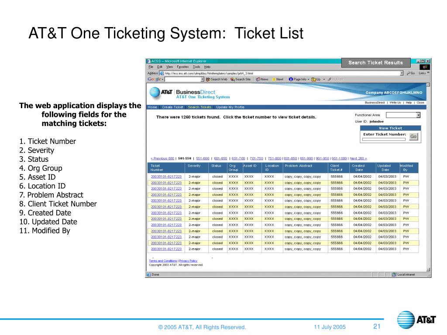The image size is (447, 335).
Task: Open the 601-650 results page link
Action: coord(220,158)
